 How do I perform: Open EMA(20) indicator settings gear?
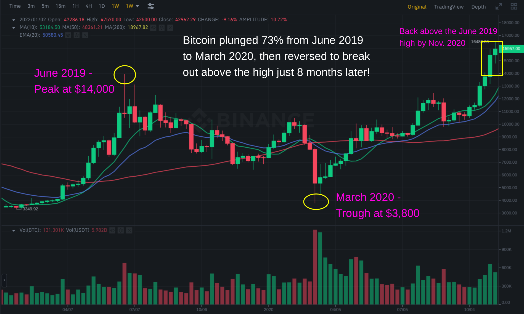click(x=77, y=35)
